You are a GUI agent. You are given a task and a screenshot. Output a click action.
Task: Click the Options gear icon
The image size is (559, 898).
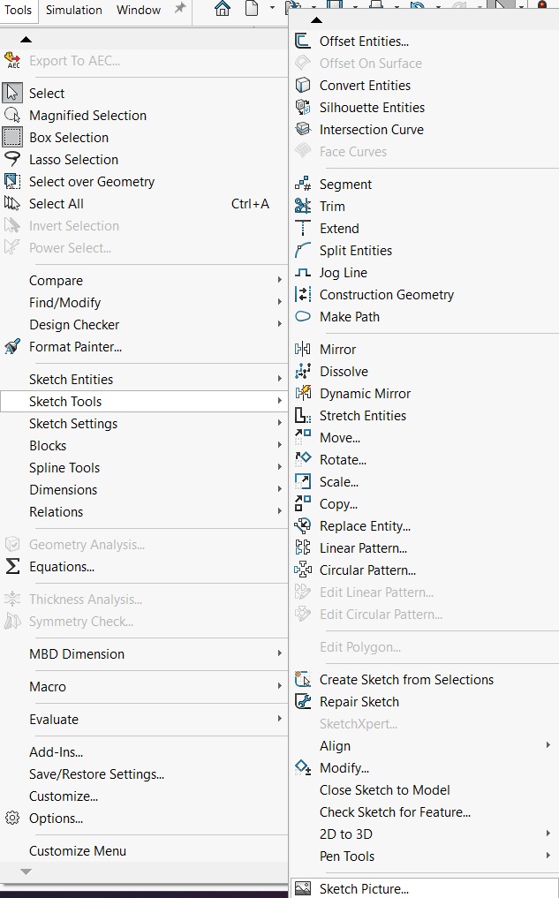(13, 819)
